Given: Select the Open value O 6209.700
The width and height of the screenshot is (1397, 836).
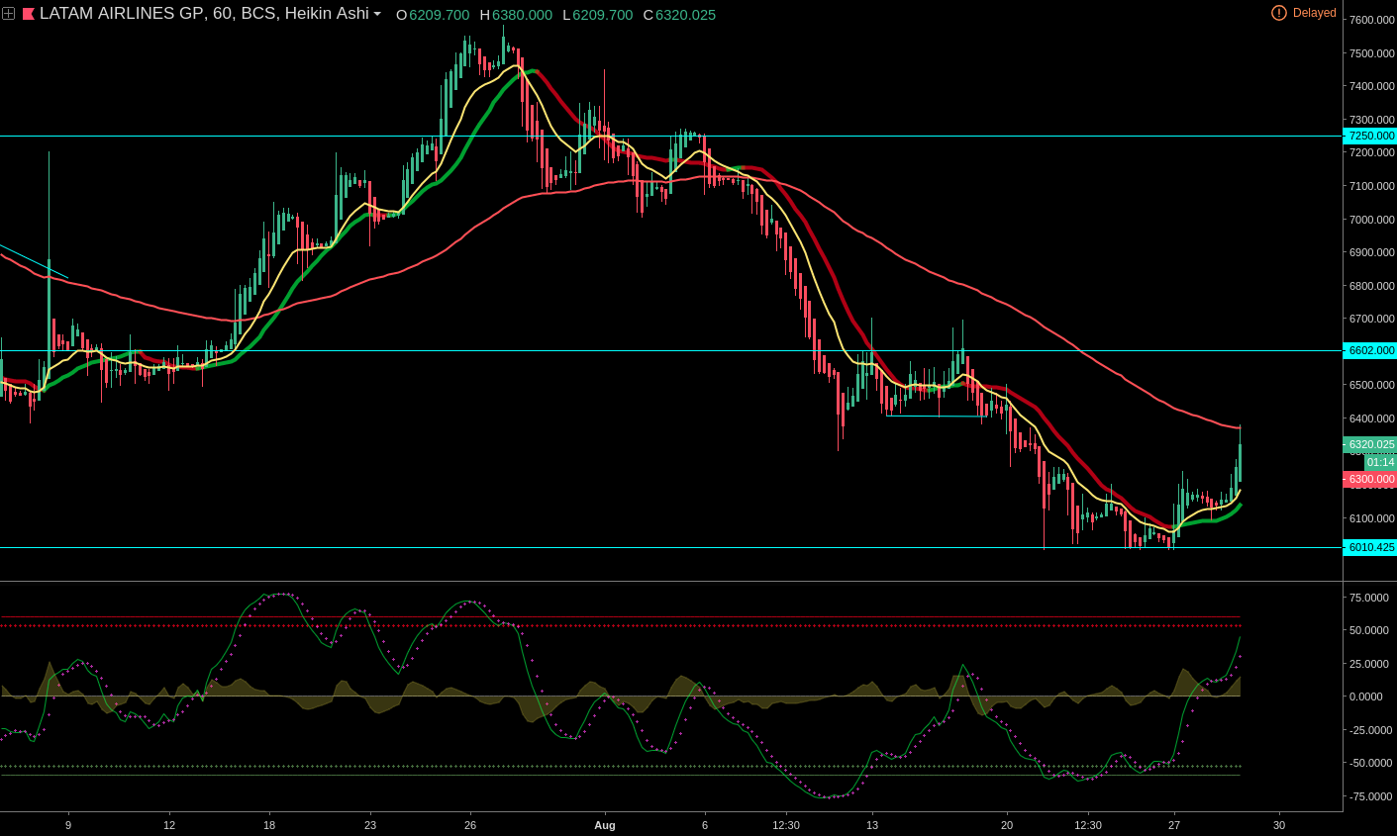Looking at the screenshot, I should (x=433, y=15).
